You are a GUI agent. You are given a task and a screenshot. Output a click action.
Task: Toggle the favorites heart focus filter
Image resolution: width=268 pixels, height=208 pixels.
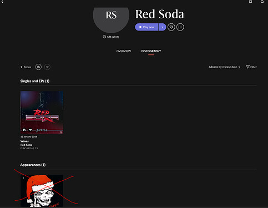(47, 67)
